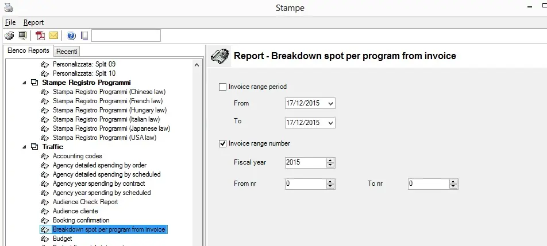Click the toolbar search text field
Screen dimensions: 547x246
click(126, 36)
